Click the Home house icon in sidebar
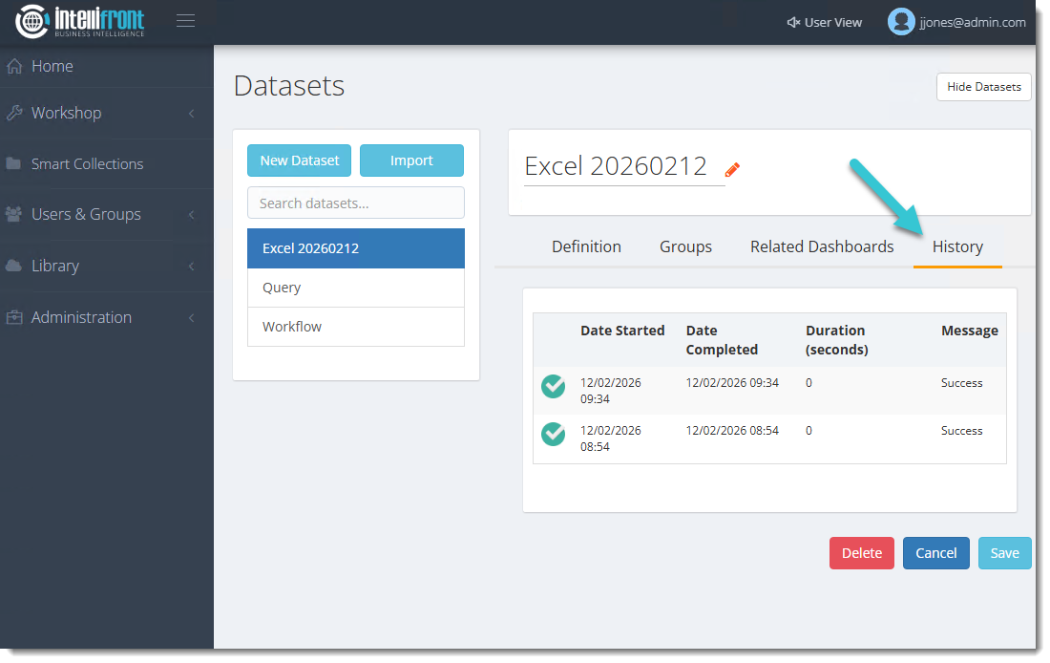The image size is (1050, 663). [x=14, y=67]
